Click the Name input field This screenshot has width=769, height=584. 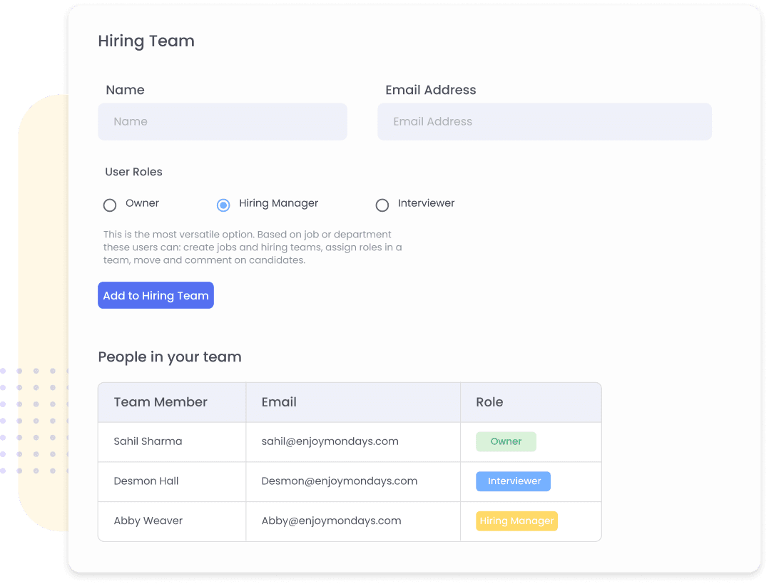pos(223,122)
